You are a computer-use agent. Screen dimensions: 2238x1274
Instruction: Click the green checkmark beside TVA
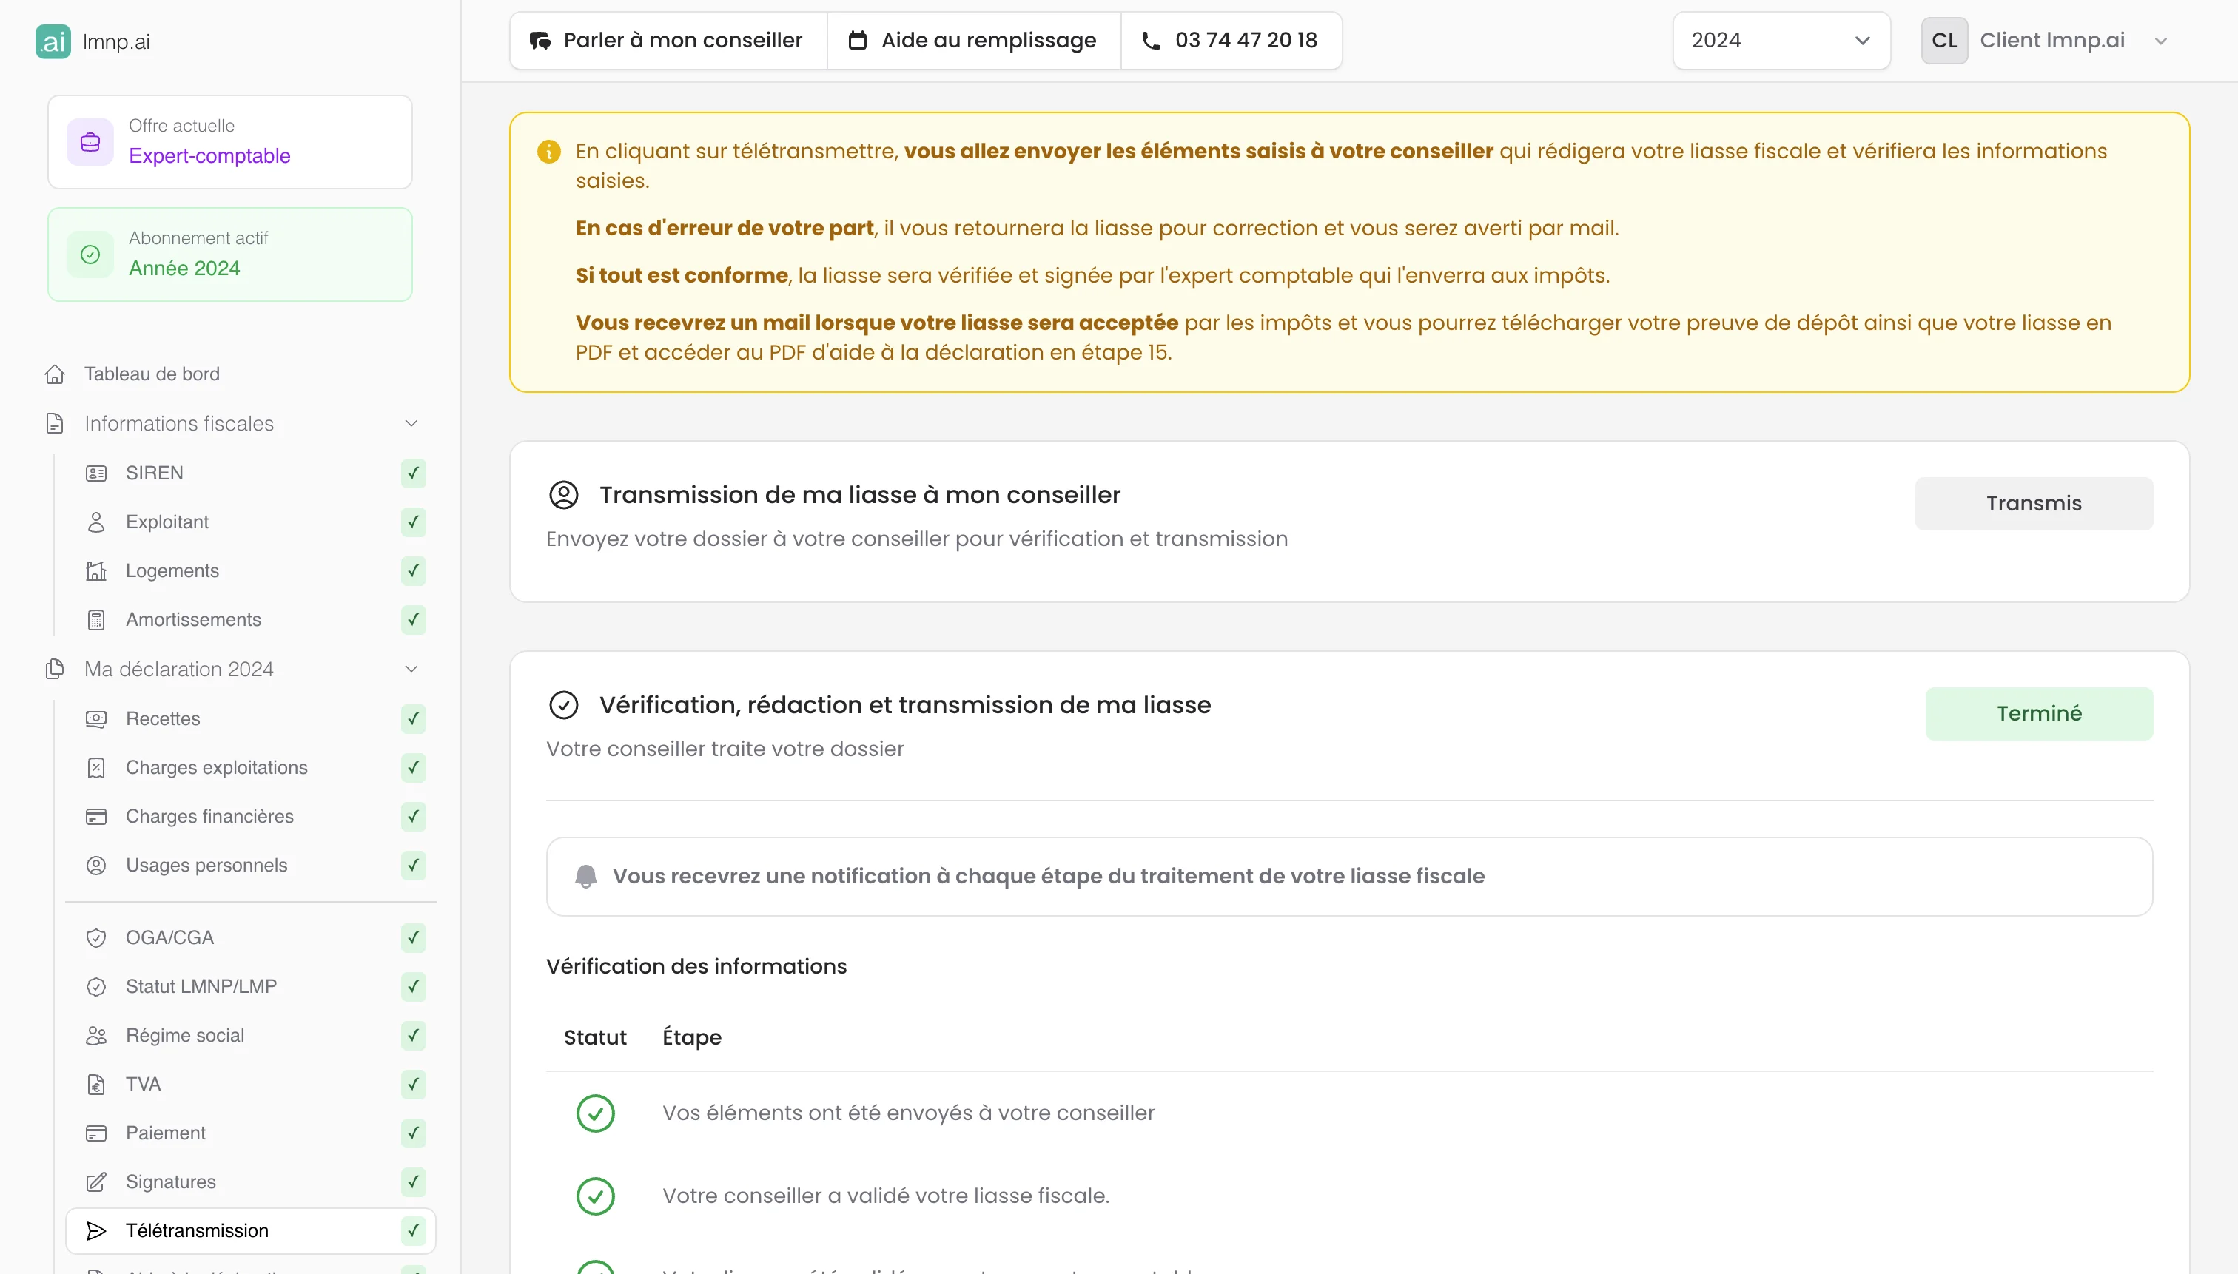pos(413,1084)
